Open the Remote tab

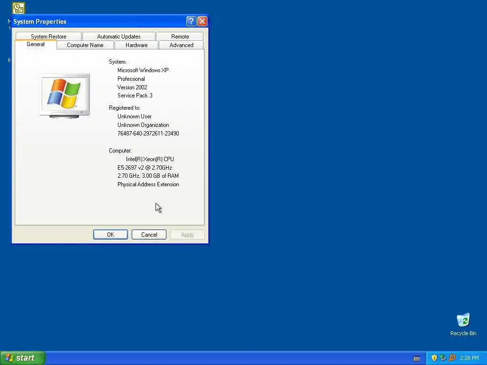[x=180, y=36]
